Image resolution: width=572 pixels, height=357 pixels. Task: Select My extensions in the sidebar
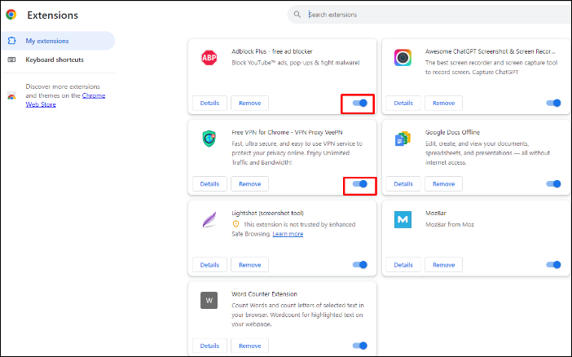(x=47, y=41)
